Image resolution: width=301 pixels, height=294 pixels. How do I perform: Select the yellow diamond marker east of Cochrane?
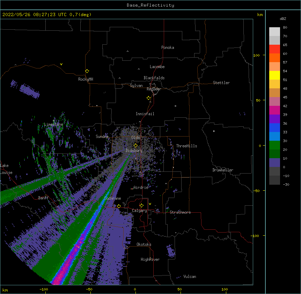[119, 206]
